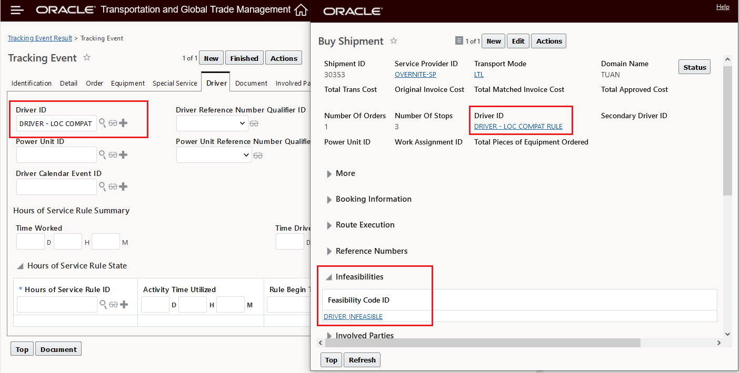Viewport: 740px width, 373px height.
Task: Focus Time Worked days field
Action: 31,242
